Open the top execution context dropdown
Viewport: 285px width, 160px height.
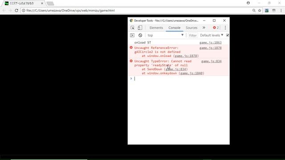pos(165,35)
